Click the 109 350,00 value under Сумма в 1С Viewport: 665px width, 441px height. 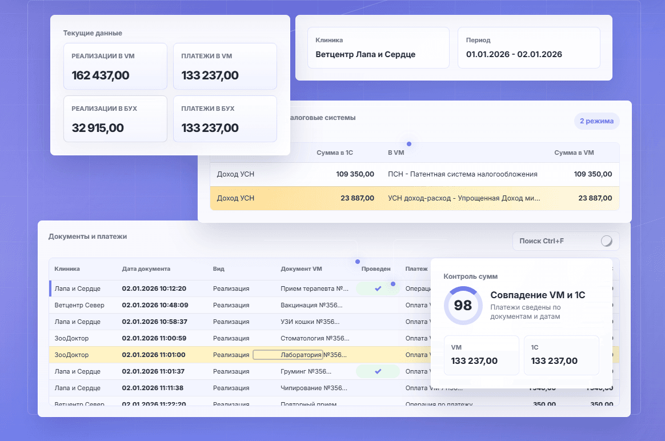pos(355,174)
